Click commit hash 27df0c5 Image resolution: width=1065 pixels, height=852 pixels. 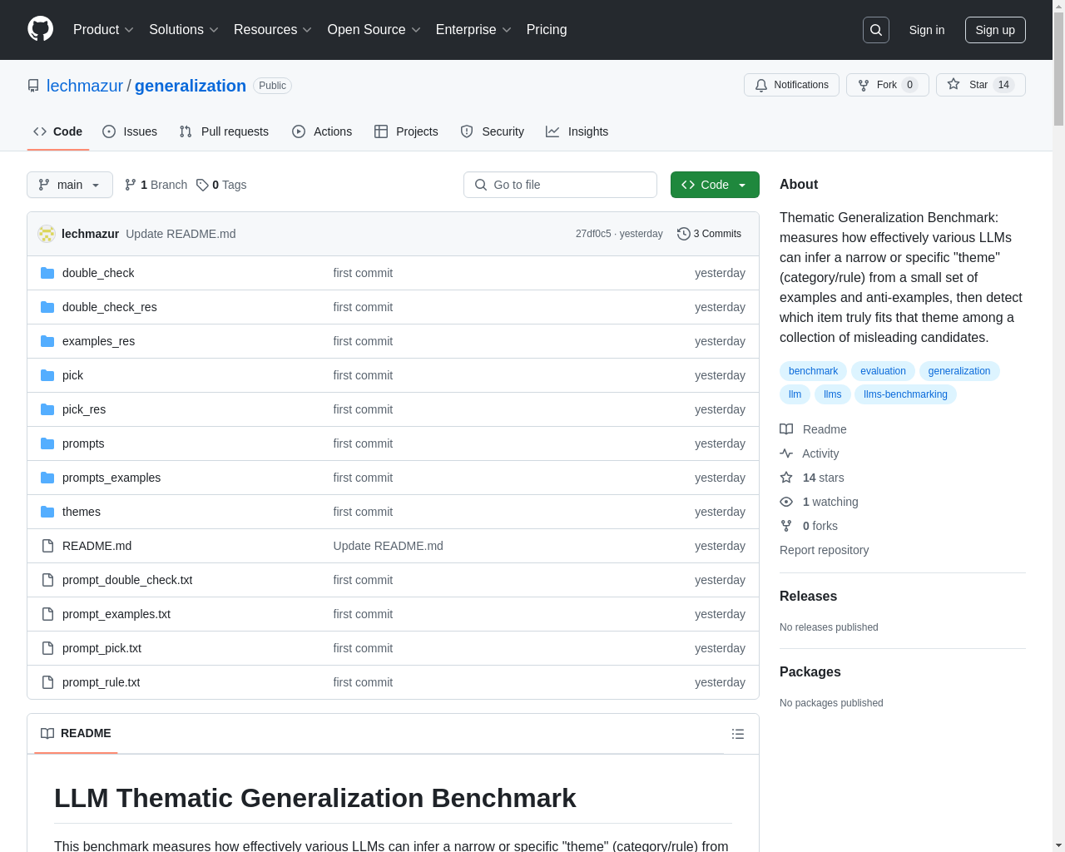pyautogui.click(x=593, y=234)
